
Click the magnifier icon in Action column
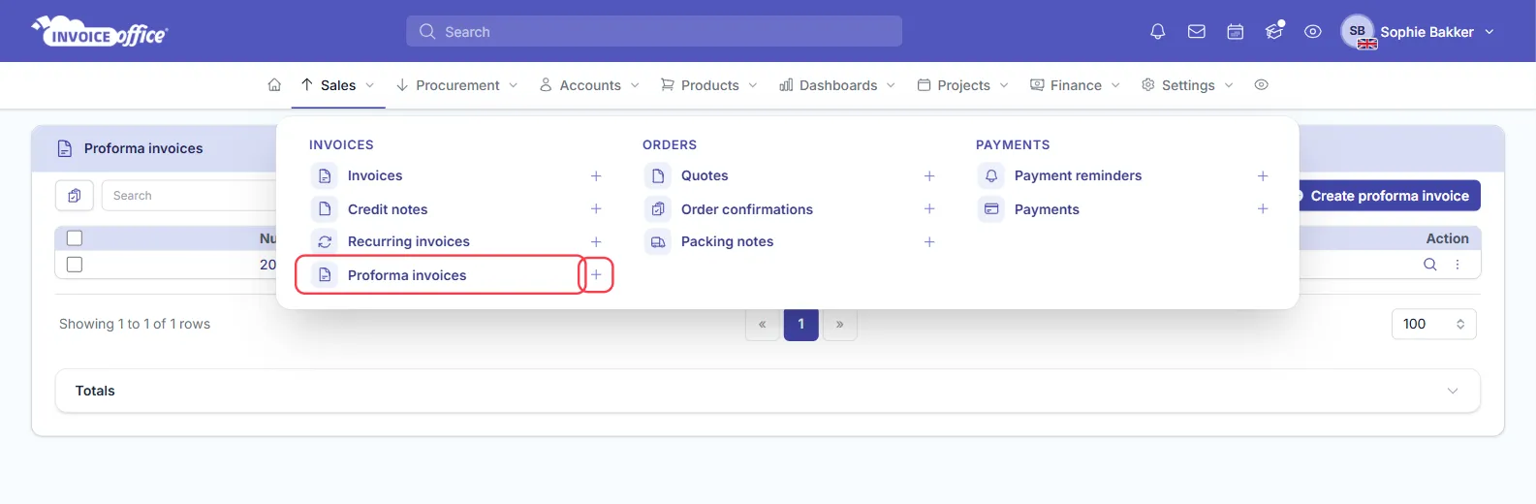point(1429,265)
